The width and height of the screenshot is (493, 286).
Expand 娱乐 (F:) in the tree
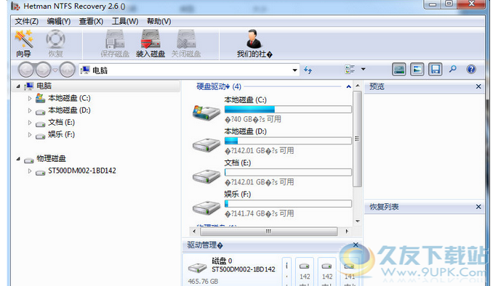(30, 135)
